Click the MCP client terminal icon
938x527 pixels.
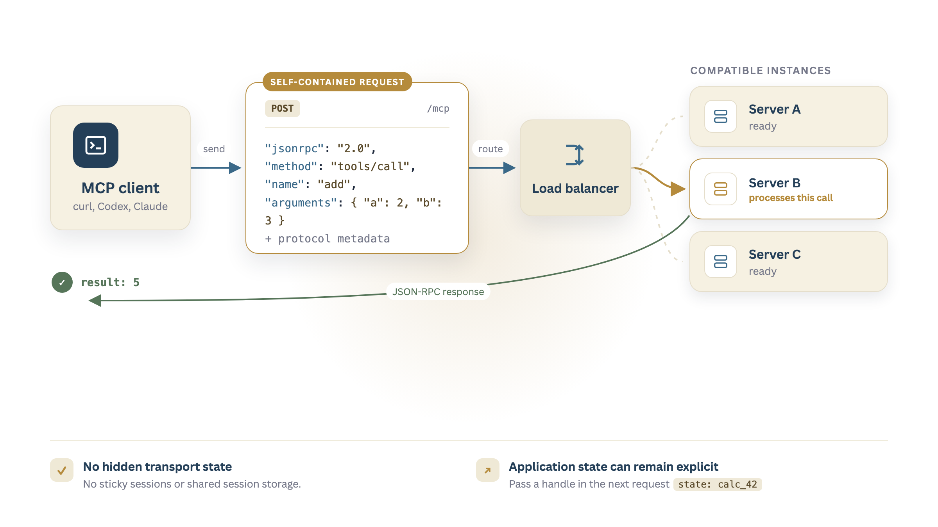tap(96, 145)
